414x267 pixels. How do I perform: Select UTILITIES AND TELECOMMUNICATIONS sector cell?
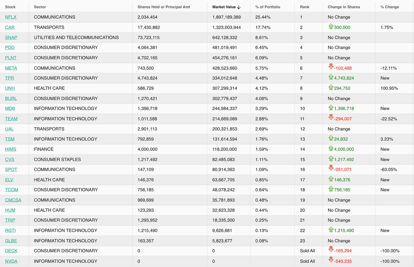tap(76, 37)
